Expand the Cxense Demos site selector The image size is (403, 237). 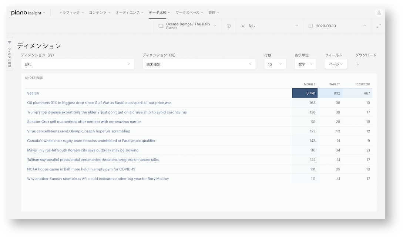188,26
